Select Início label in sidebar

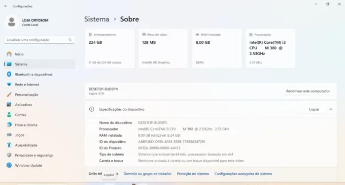click(x=19, y=54)
